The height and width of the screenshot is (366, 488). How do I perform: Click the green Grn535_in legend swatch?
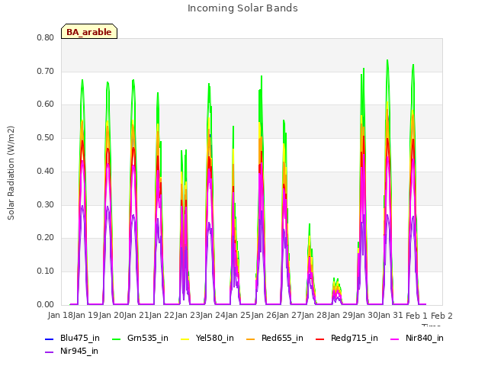click(x=116, y=339)
